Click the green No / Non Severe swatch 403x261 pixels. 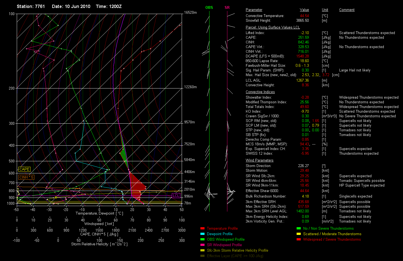click(x=299, y=228)
